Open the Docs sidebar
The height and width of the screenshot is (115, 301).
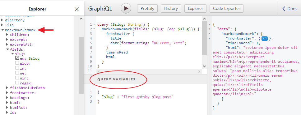(289, 9)
